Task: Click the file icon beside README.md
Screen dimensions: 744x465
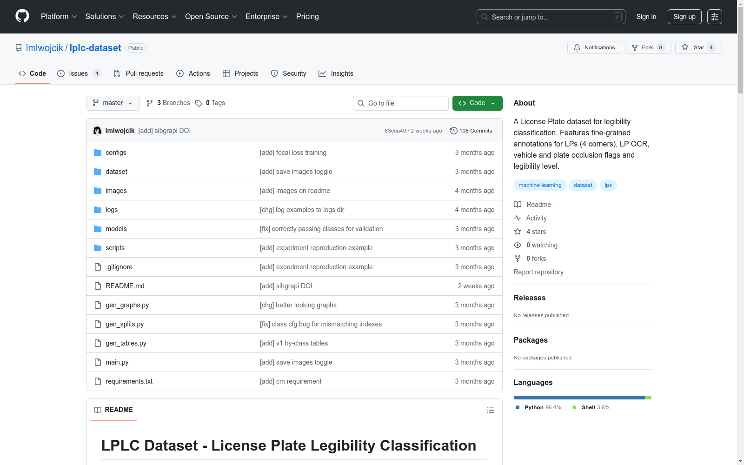Action: pyautogui.click(x=98, y=286)
